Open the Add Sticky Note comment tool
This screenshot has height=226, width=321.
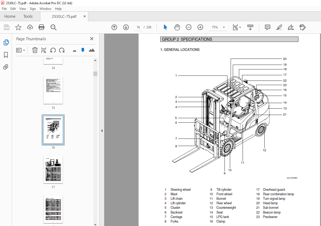tap(267, 27)
